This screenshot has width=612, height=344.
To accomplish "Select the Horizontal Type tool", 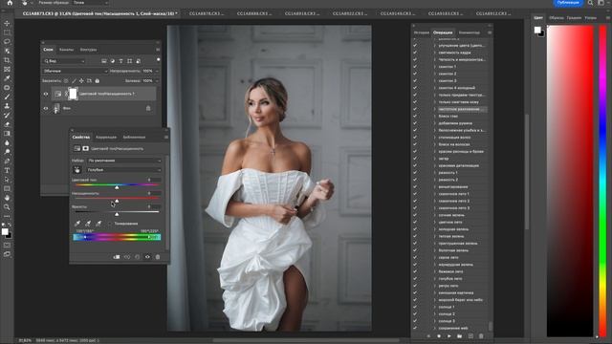I will tap(7, 170).
